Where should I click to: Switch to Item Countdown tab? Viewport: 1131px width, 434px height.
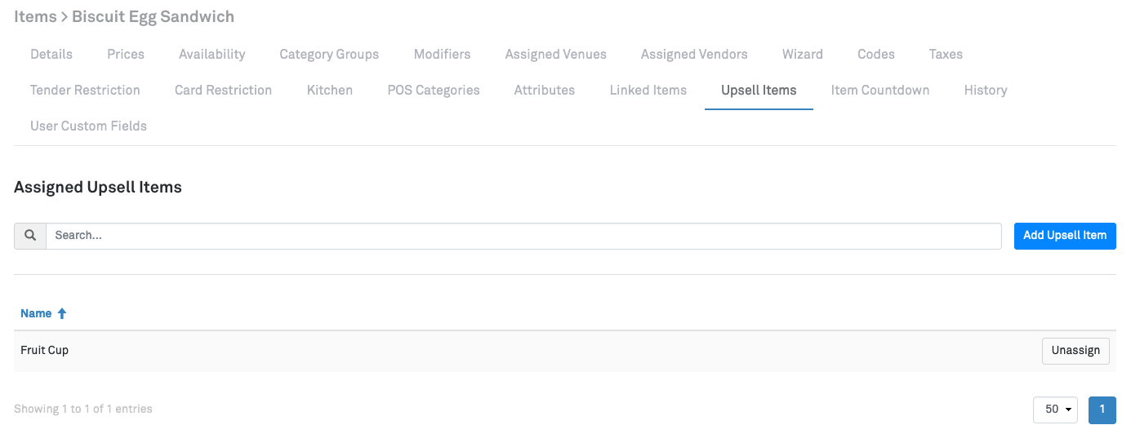(x=879, y=91)
